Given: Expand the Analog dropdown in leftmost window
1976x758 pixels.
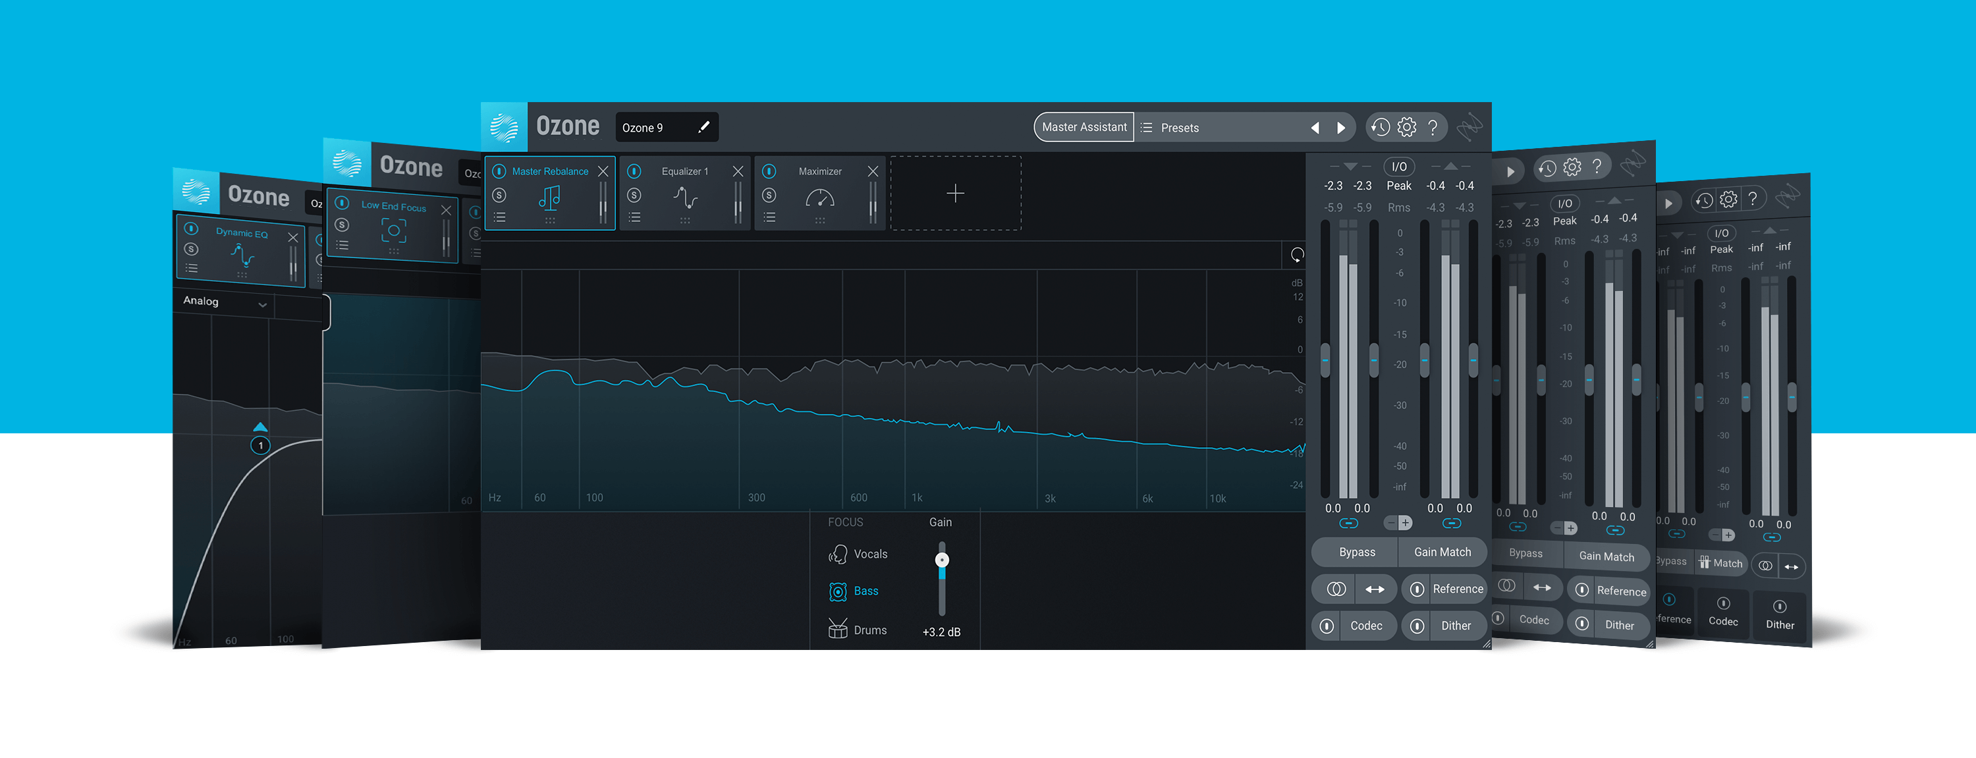Looking at the screenshot, I should (x=225, y=302).
